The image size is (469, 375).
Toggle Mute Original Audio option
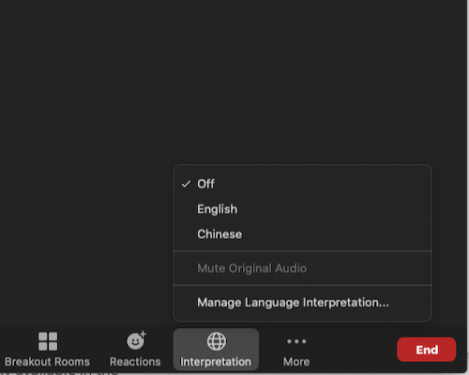[x=303, y=268]
